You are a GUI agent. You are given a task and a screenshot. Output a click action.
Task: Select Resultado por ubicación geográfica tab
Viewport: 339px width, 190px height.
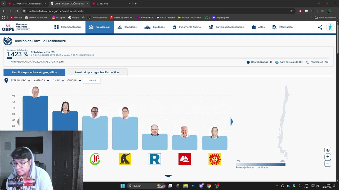34,72
